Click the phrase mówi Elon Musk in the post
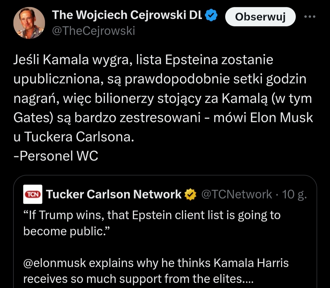The image size is (330, 288). coord(263,118)
